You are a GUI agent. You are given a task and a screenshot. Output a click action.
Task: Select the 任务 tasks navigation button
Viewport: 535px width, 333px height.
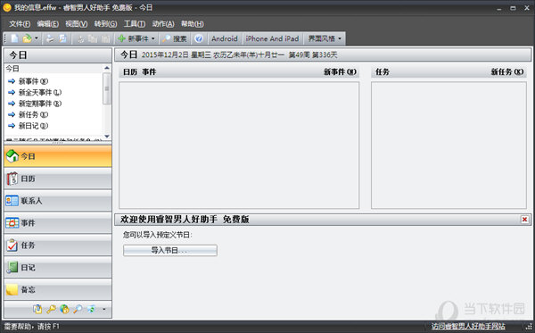coord(58,246)
